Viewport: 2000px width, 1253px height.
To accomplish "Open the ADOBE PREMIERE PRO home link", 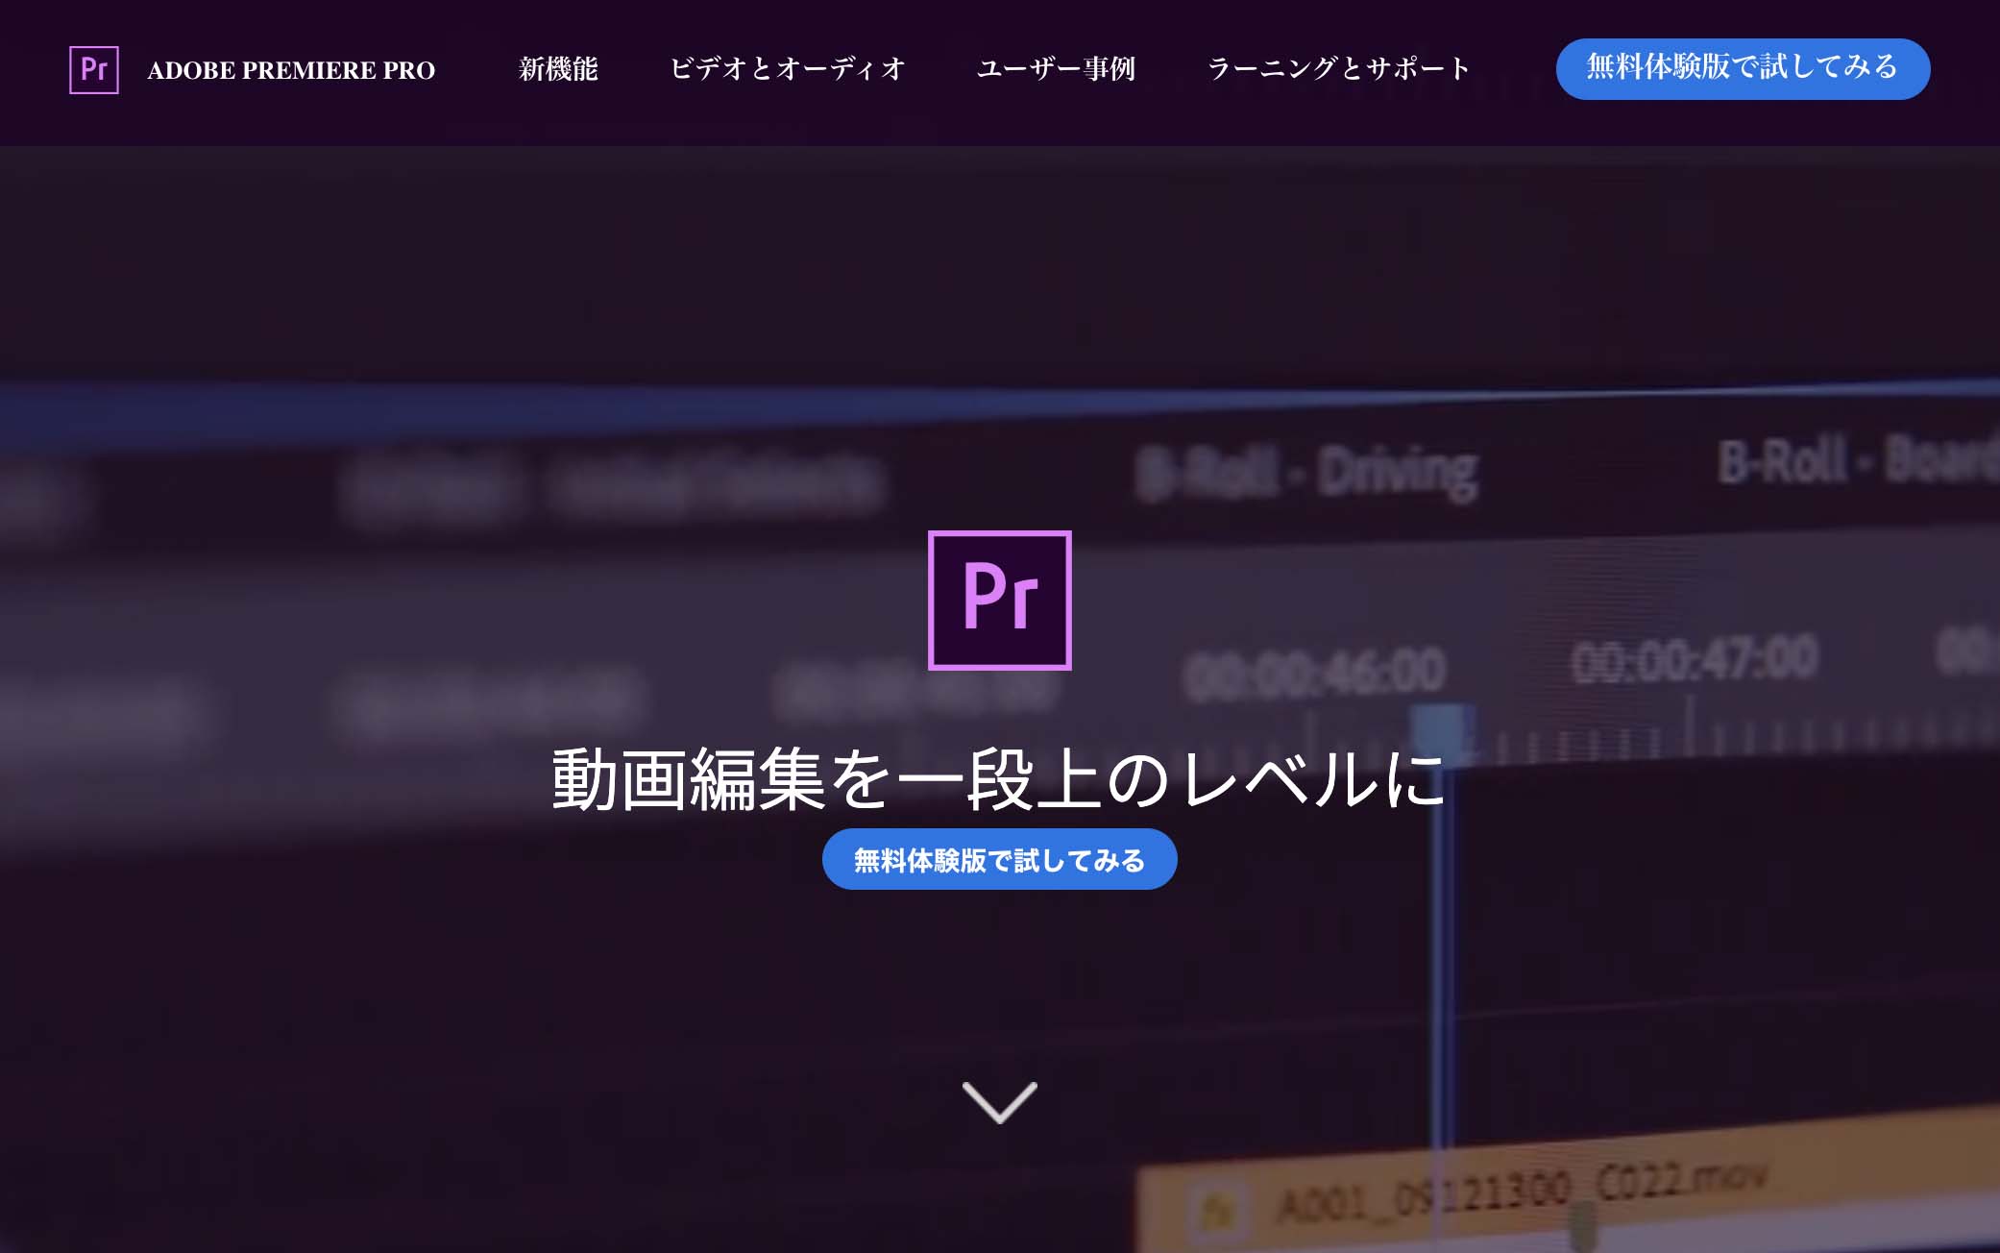I will [291, 70].
